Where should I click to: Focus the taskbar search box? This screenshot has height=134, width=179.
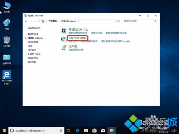[x=37, y=130]
